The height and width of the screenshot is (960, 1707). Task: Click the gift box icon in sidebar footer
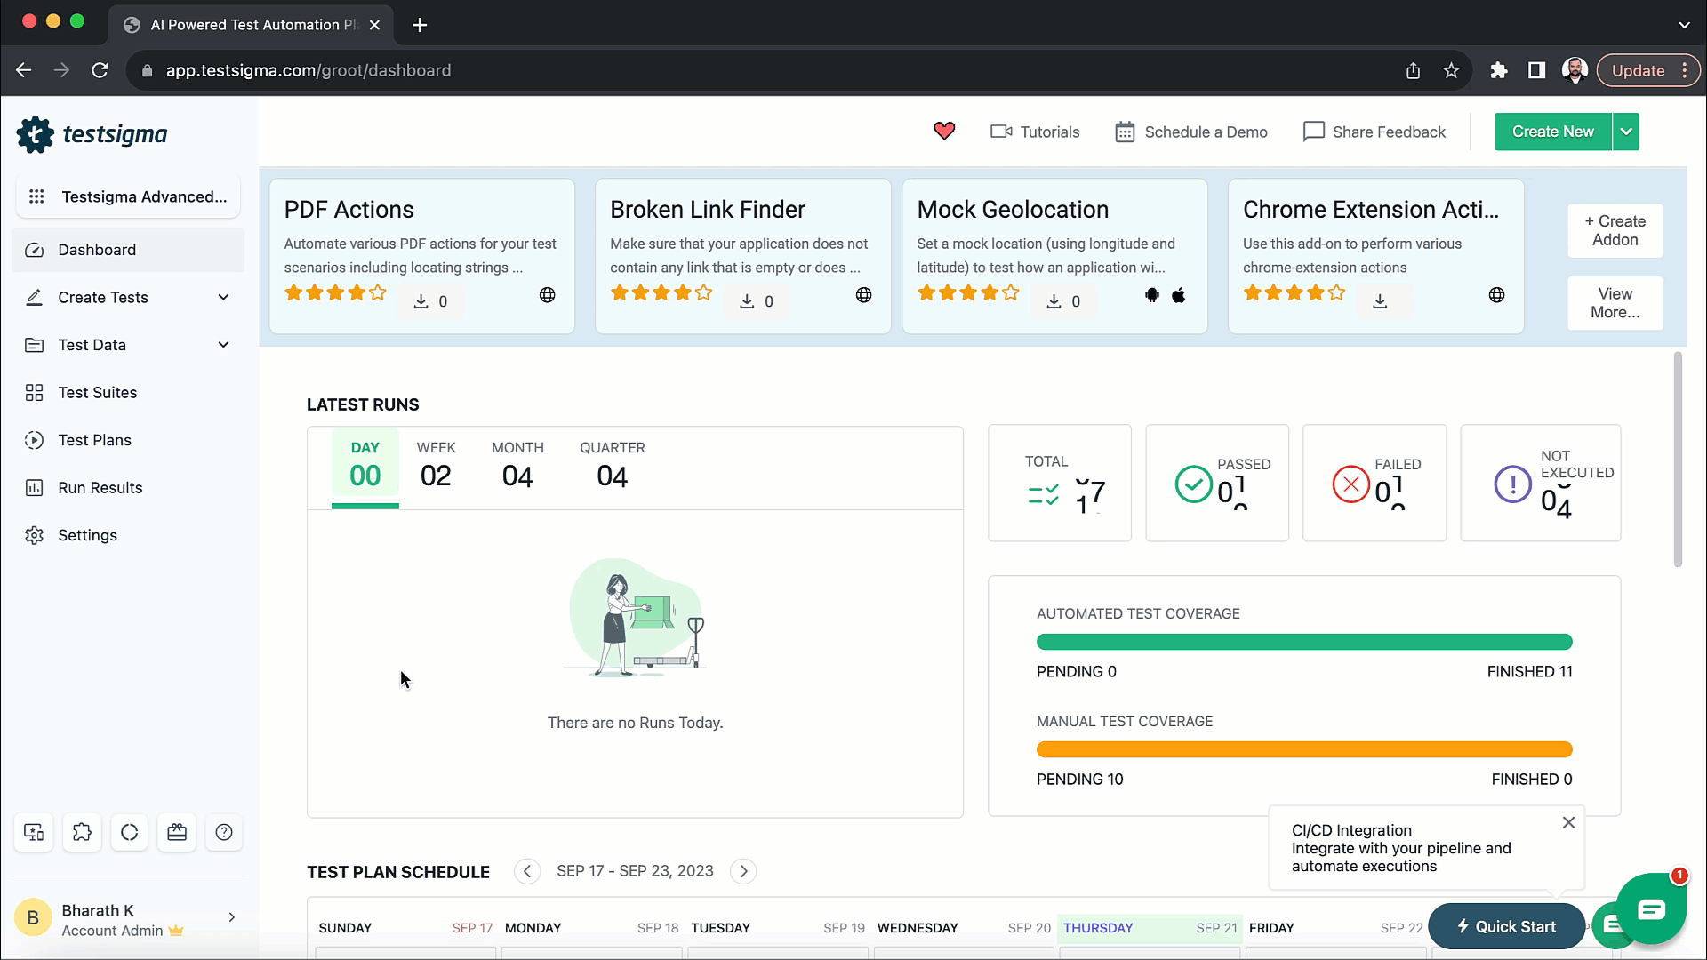pyautogui.click(x=177, y=833)
